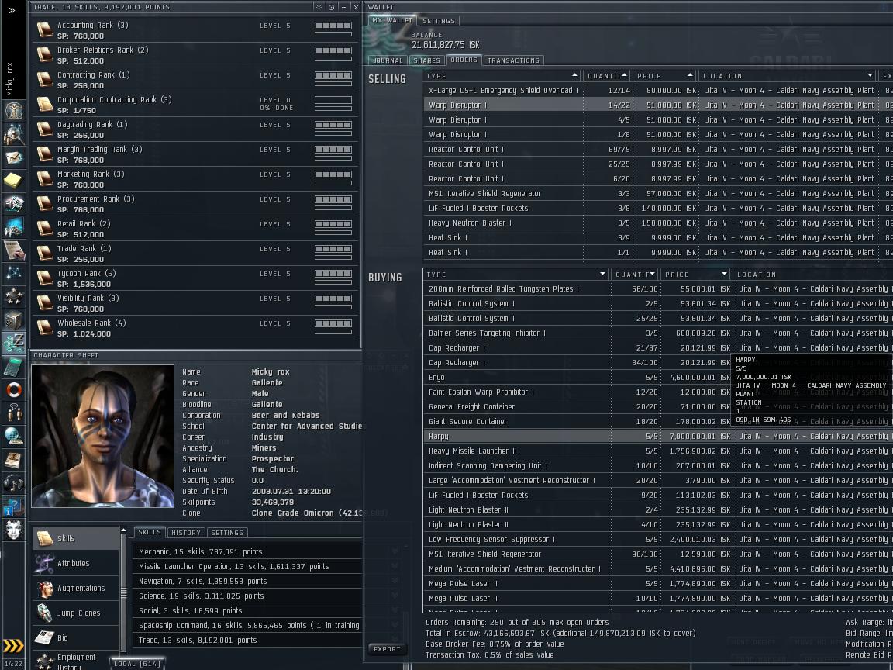Open the wallet Settings tab

tap(439, 21)
